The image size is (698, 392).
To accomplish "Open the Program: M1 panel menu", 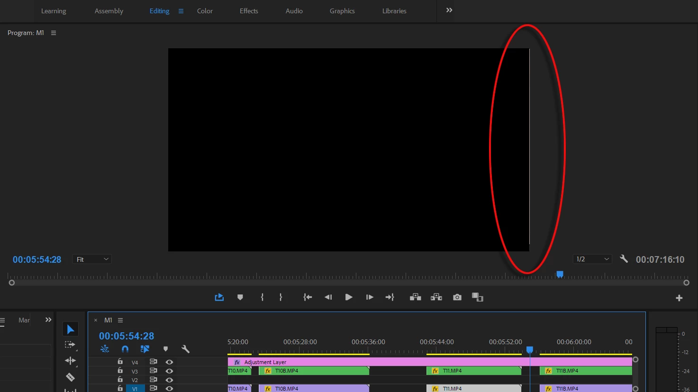I will (54, 33).
